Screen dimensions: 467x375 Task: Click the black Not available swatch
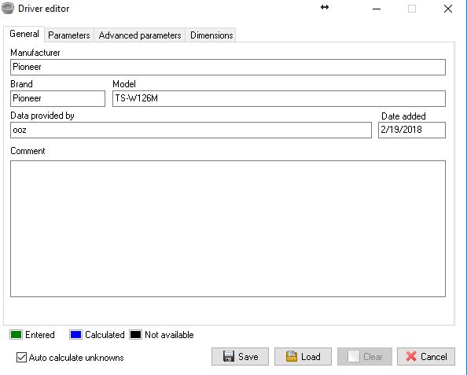click(x=135, y=335)
